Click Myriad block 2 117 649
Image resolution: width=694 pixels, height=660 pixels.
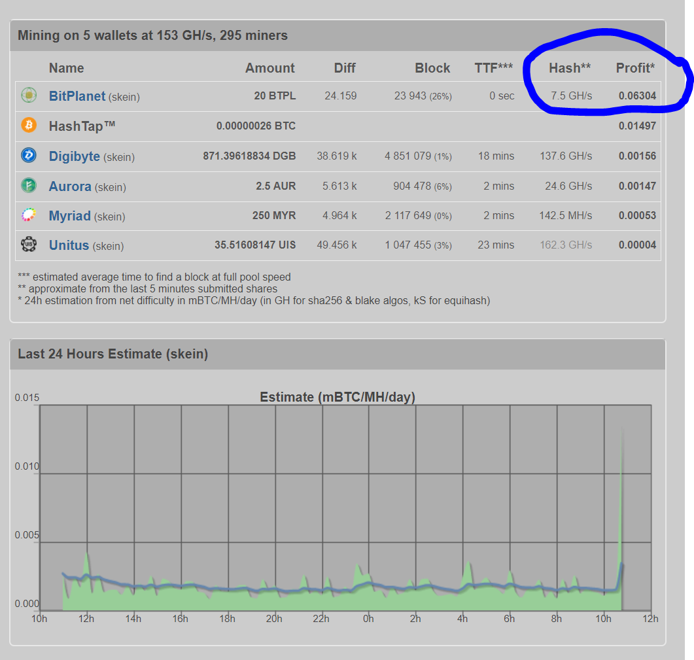(x=408, y=216)
